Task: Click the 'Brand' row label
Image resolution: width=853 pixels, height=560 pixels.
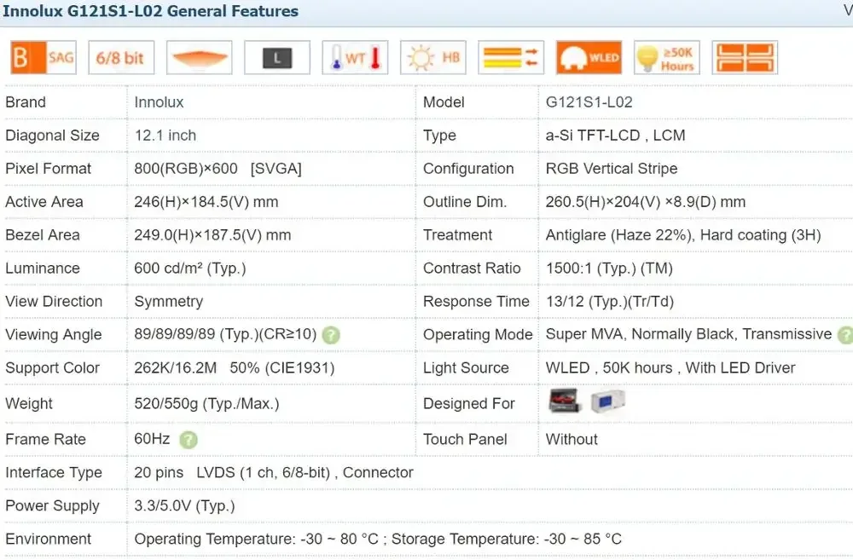Action: (26, 102)
